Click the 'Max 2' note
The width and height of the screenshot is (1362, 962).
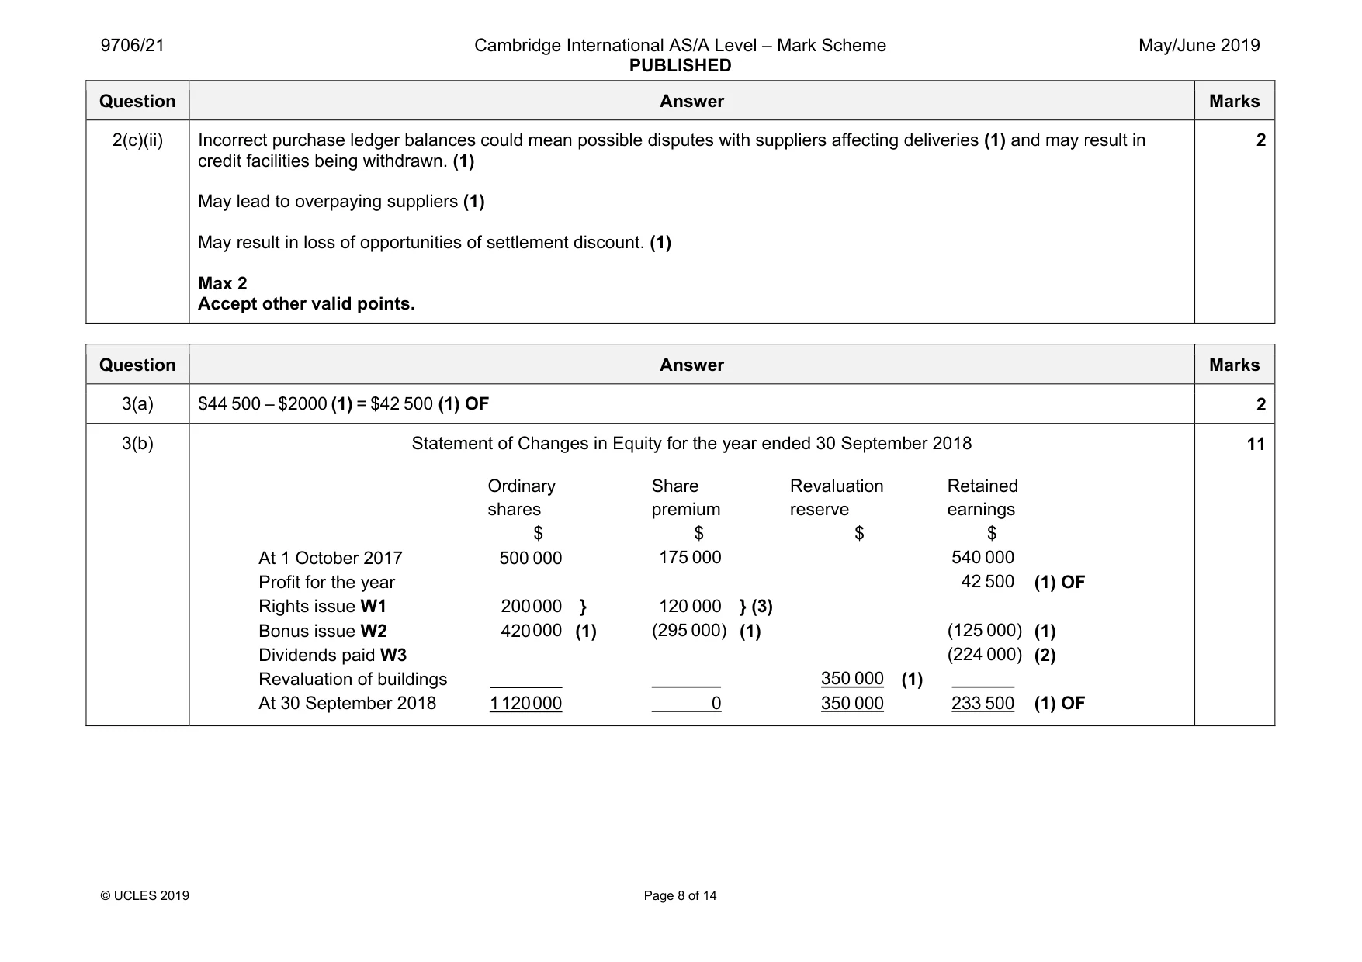tap(223, 283)
